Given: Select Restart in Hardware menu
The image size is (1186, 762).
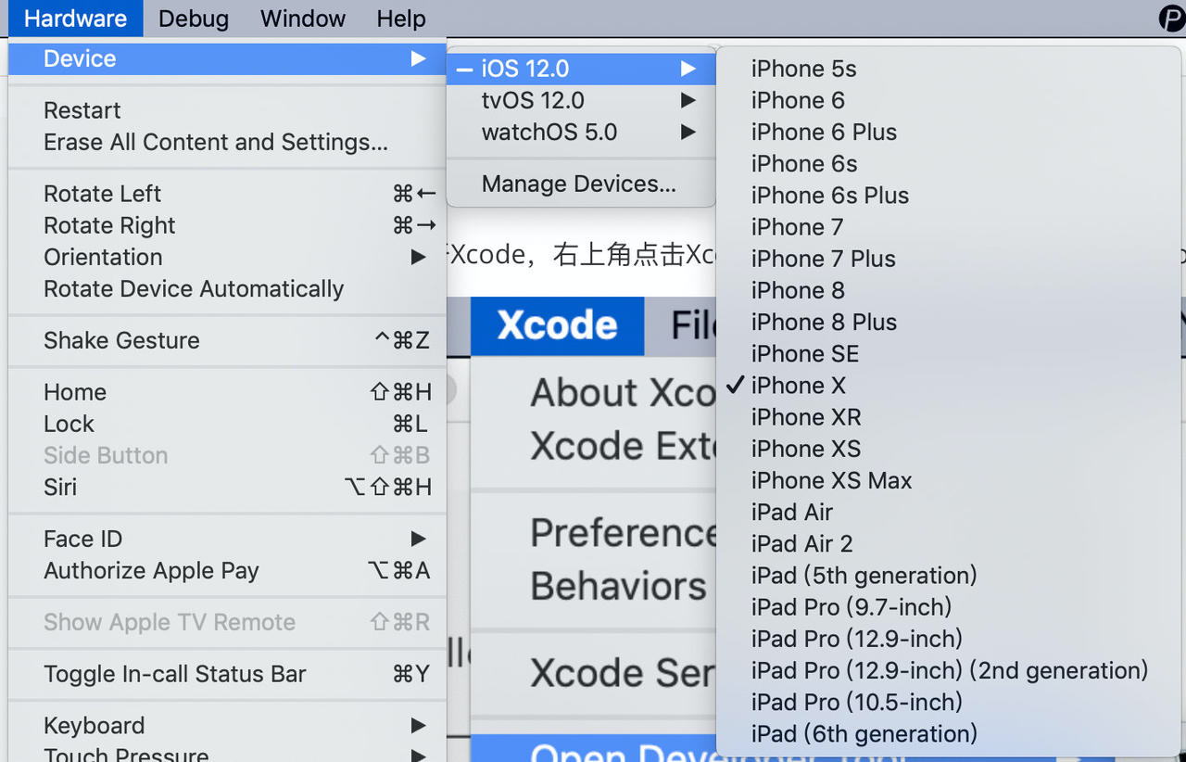Looking at the screenshot, I should click(x=227, y=110).
